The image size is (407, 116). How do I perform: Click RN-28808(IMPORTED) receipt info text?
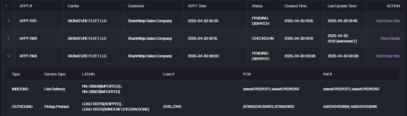(x=101, y=86)
